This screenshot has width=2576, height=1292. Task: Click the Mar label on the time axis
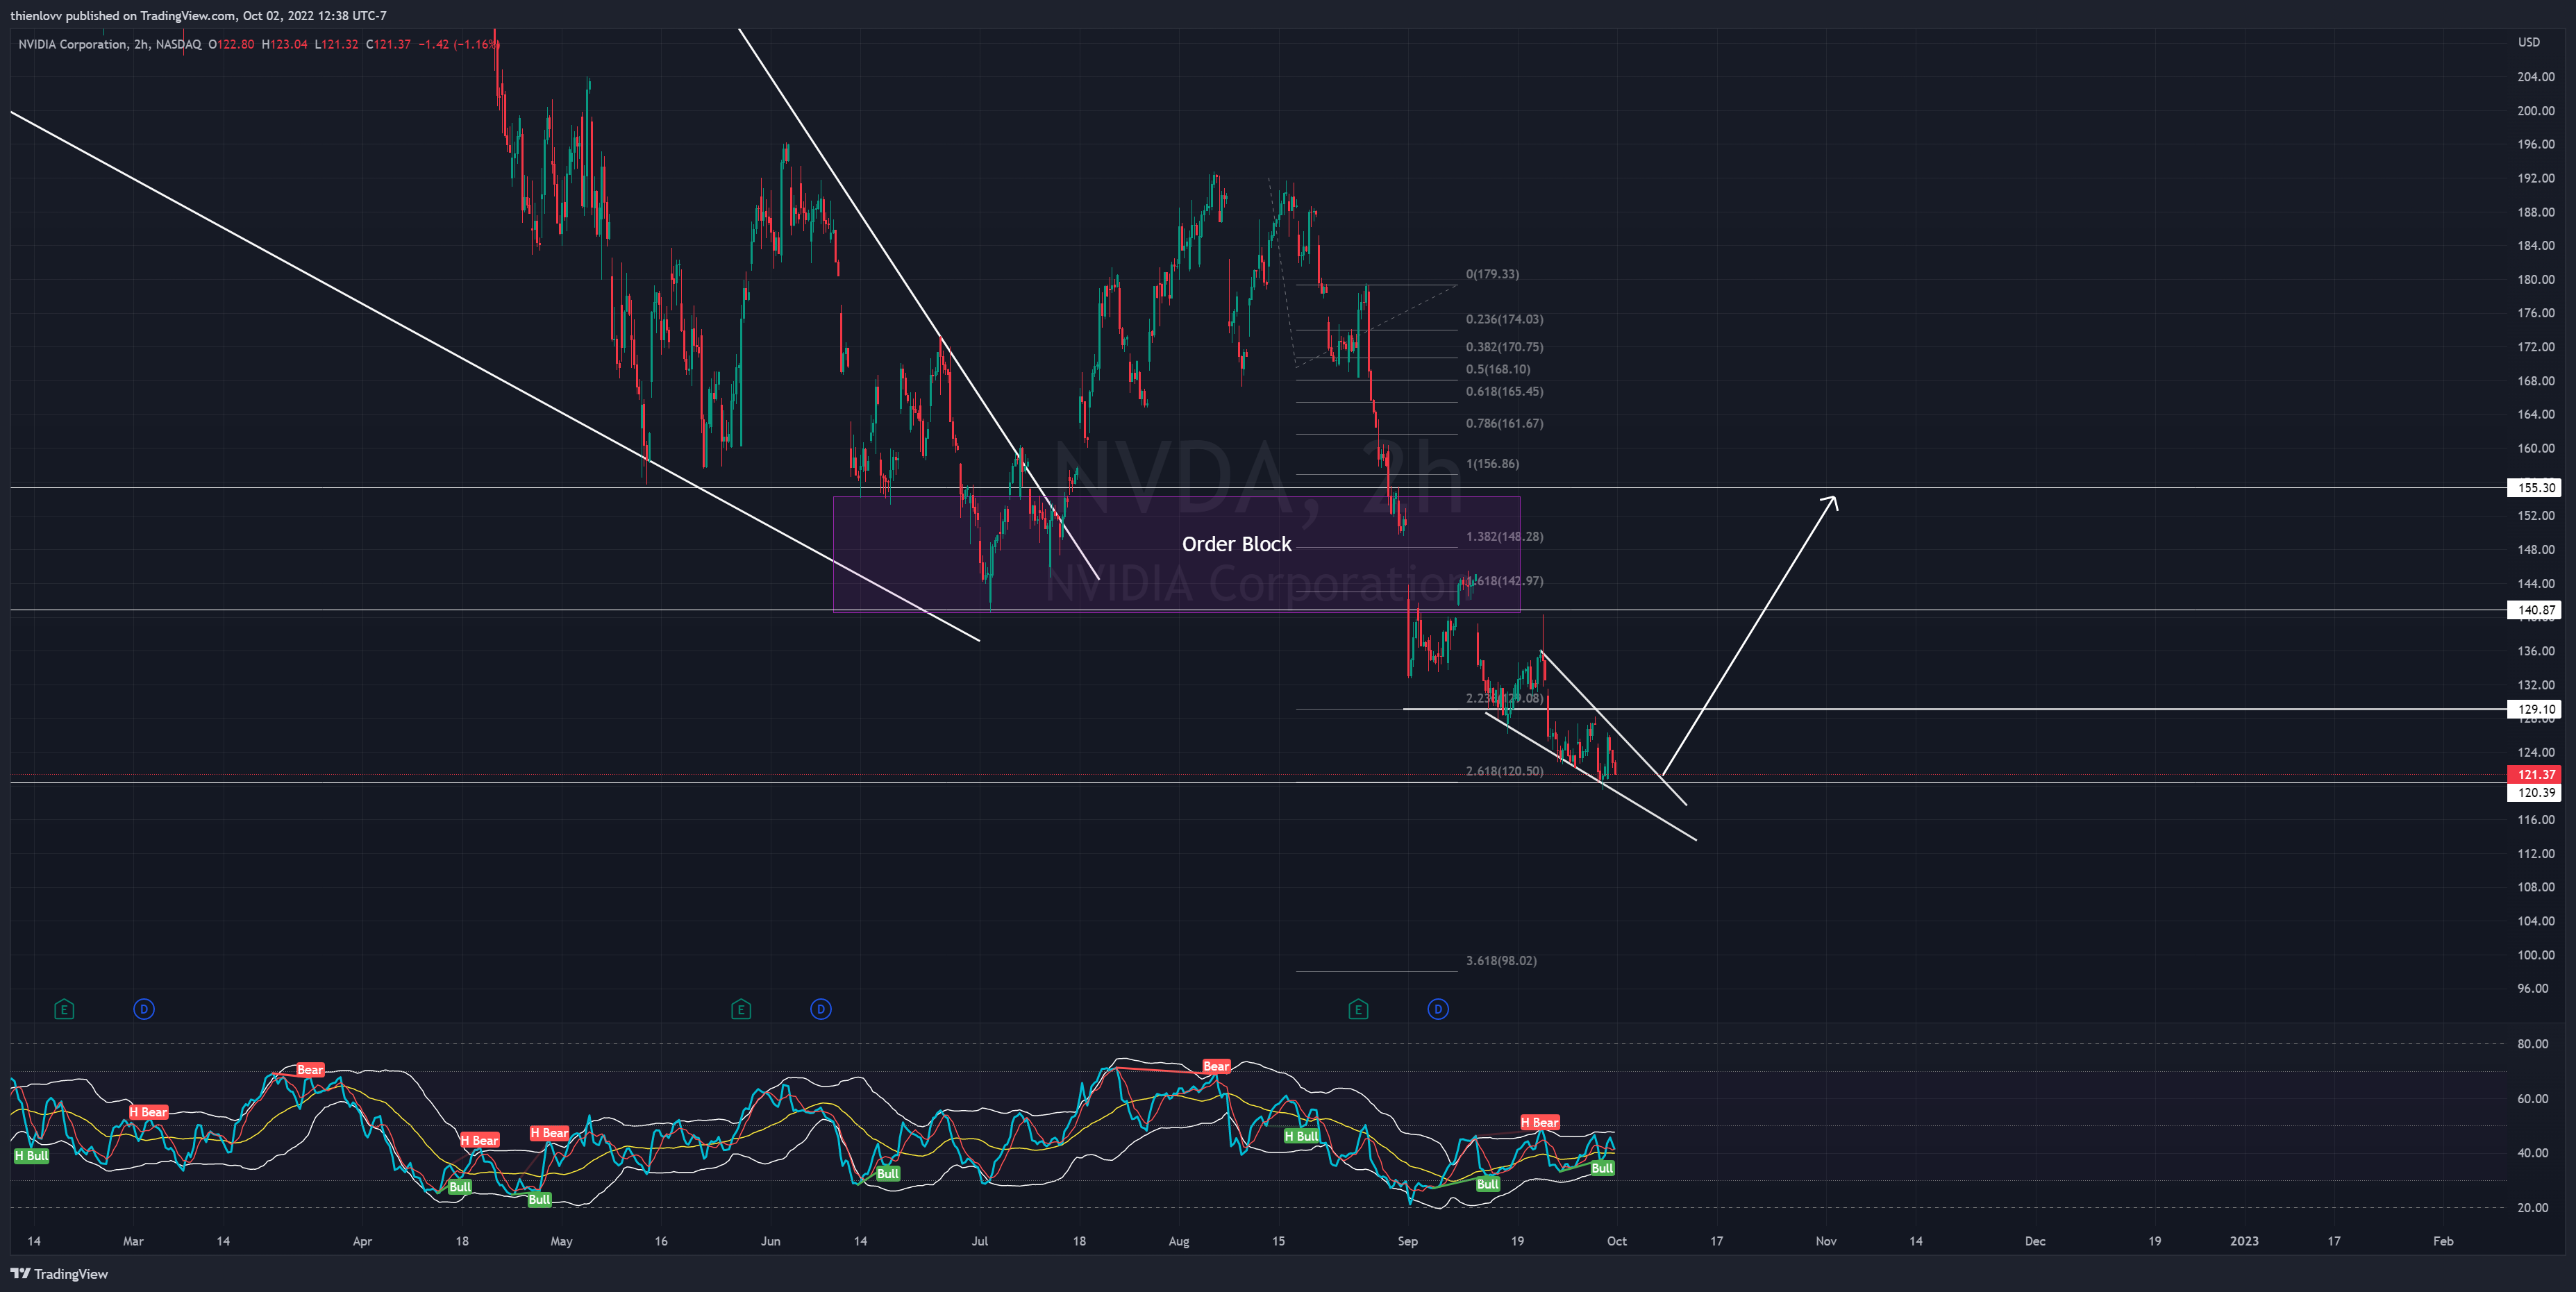[x=133, y=1241]
